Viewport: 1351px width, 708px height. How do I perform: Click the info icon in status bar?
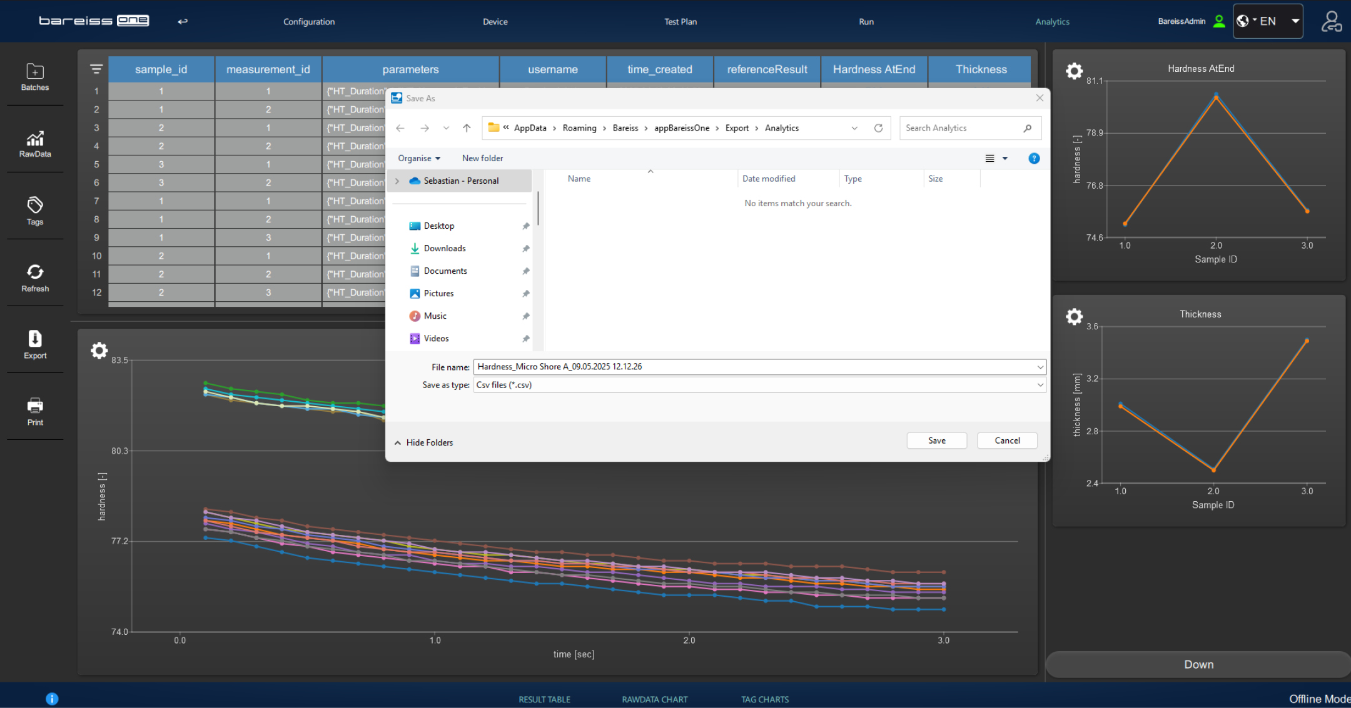coord(52,699)
